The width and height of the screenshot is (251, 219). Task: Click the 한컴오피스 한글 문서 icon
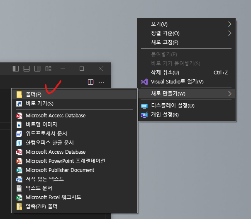click(19, 143)
